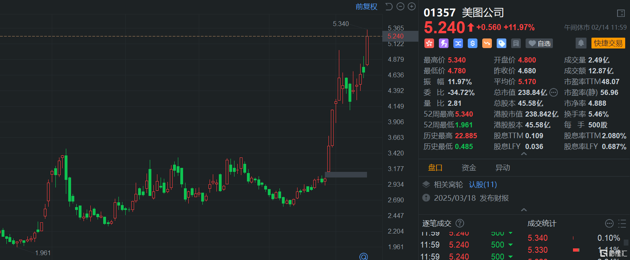
Task: Open the 认股(11) warrants link
Action: click(483, 185)
